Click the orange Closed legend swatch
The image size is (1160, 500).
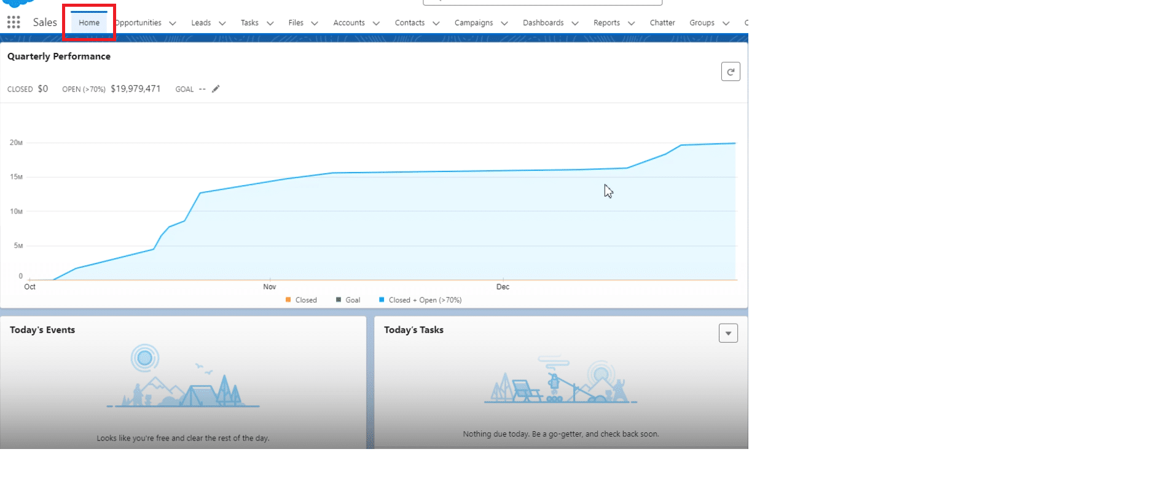(288, 300)
